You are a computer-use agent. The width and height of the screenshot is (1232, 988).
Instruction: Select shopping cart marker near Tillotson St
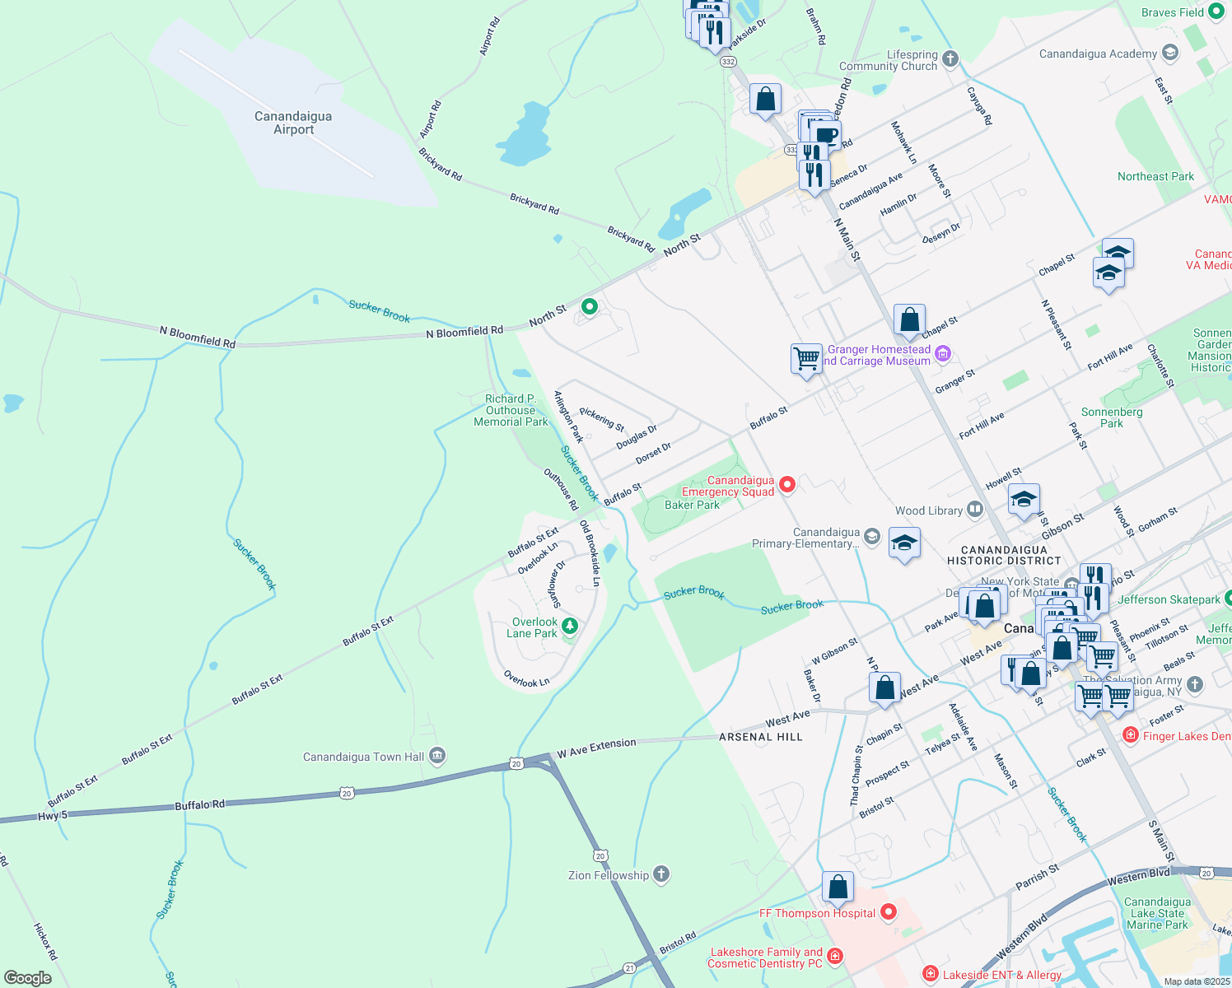coord(1102,657)
